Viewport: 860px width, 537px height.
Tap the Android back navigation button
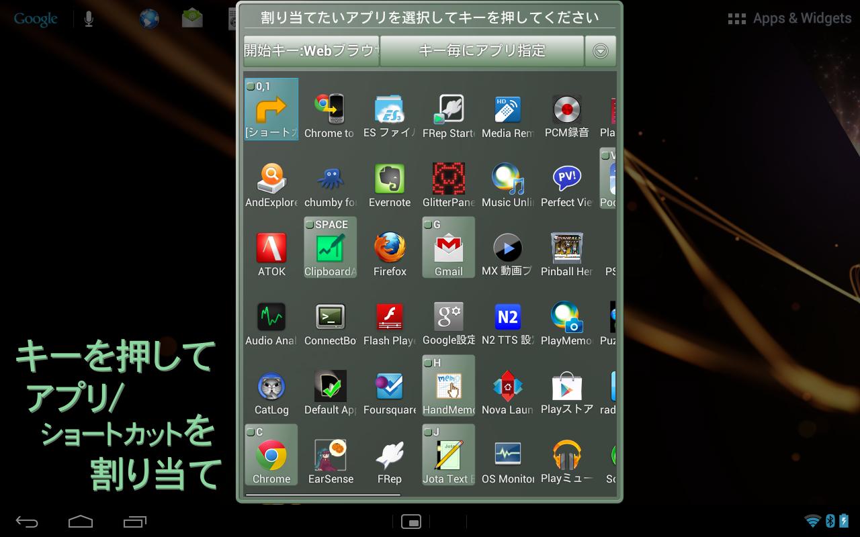click(27, 521)
